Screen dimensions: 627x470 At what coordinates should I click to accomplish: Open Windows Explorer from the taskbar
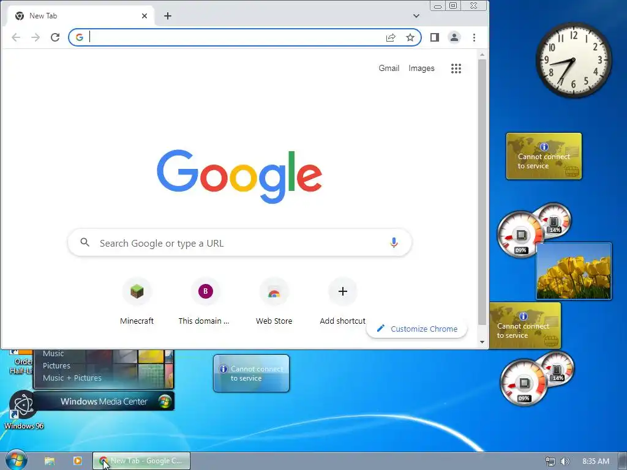pyautogui.click(x=49, y=461)
